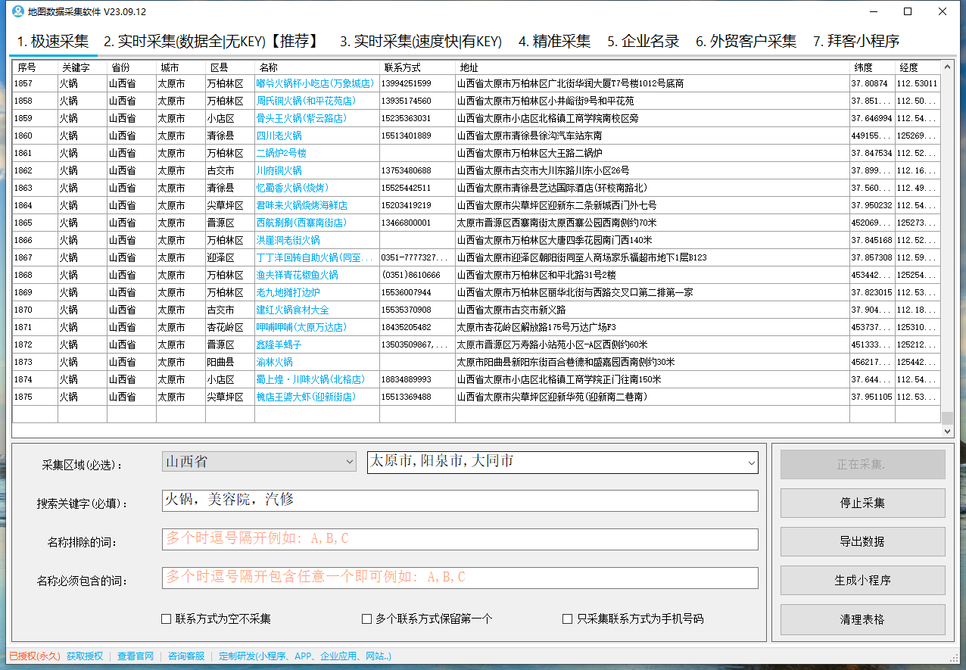This screenshot has width=966, height=670.
Task: Open the 山西省 province dropdown
Action: click(259, 461)
